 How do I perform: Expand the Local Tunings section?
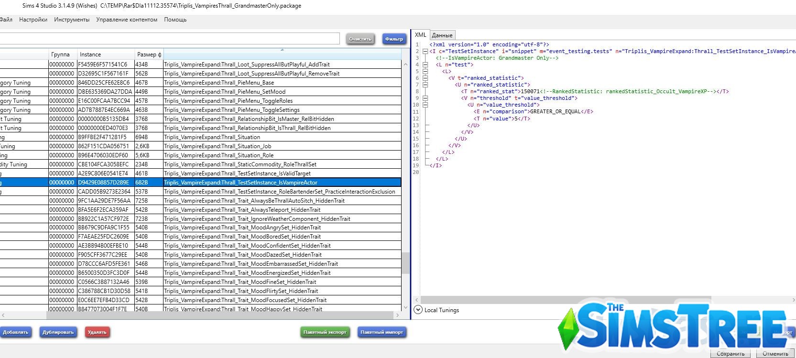418,310
